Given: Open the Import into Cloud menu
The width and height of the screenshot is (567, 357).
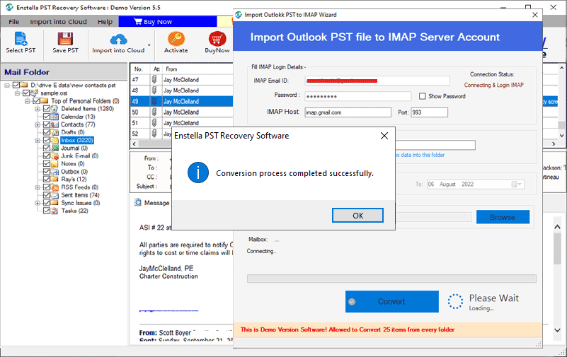Looking at the screenshot, I should point(58,22).
